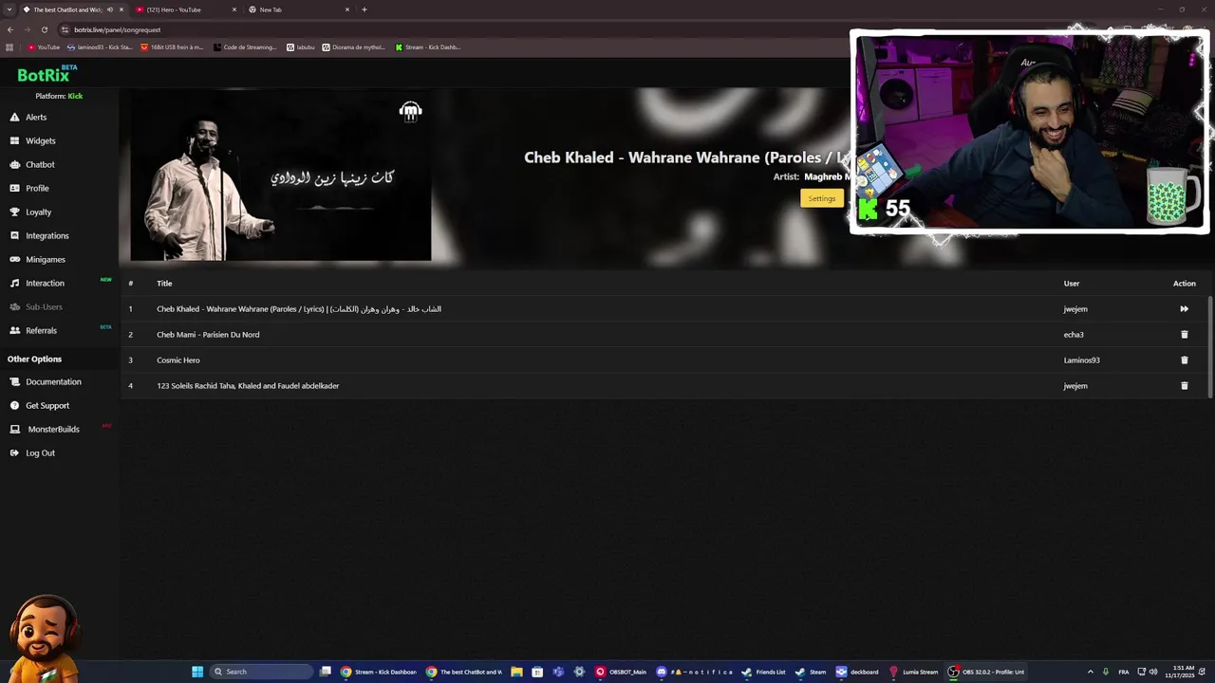Select the 123 Soleils Rachid Taha row title
Image resolution: width=1215 pixels, height=683 pixels.
click(248, 385)
